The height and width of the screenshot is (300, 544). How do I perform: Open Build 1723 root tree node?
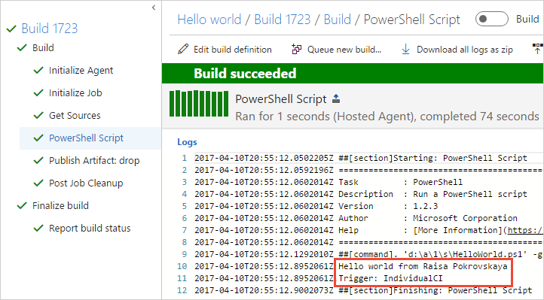click(x=50, y=29)
